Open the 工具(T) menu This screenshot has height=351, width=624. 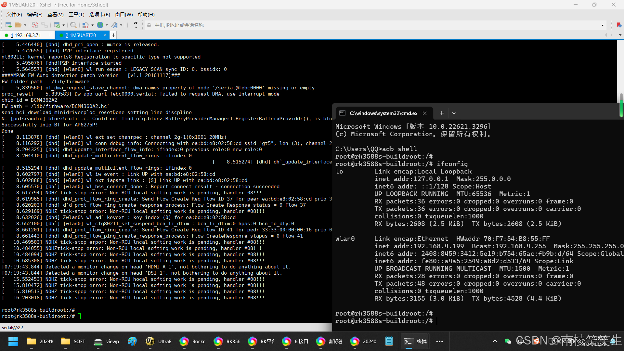coord(76,15)
